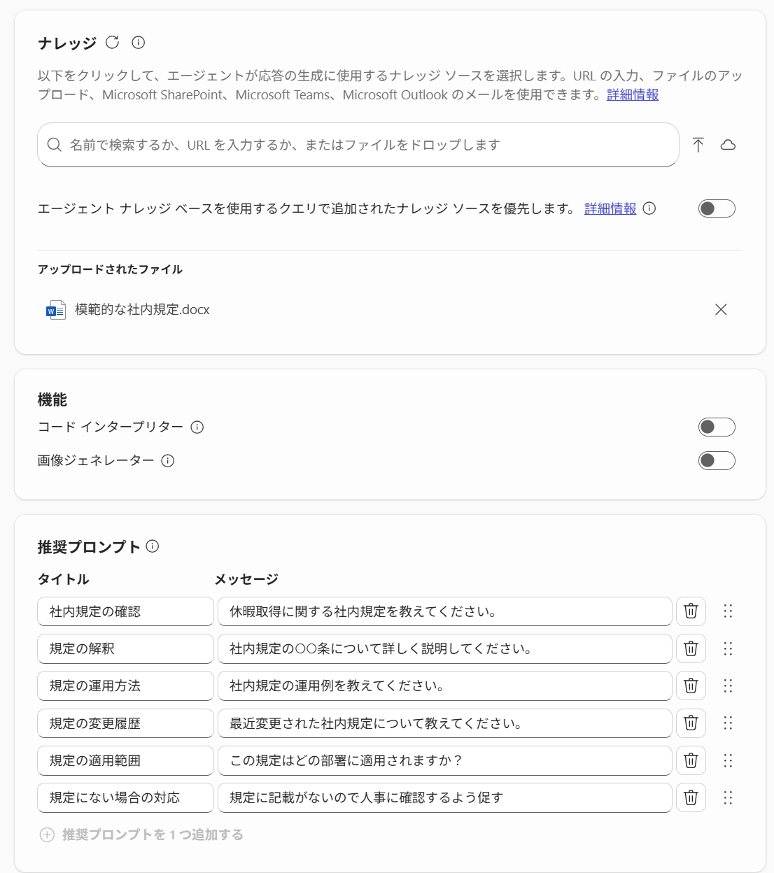Click 推奨プロンプトを 1 つ追加する button
Image resolution: width=774 pixels, height=873 pixels.
point(142,835)
